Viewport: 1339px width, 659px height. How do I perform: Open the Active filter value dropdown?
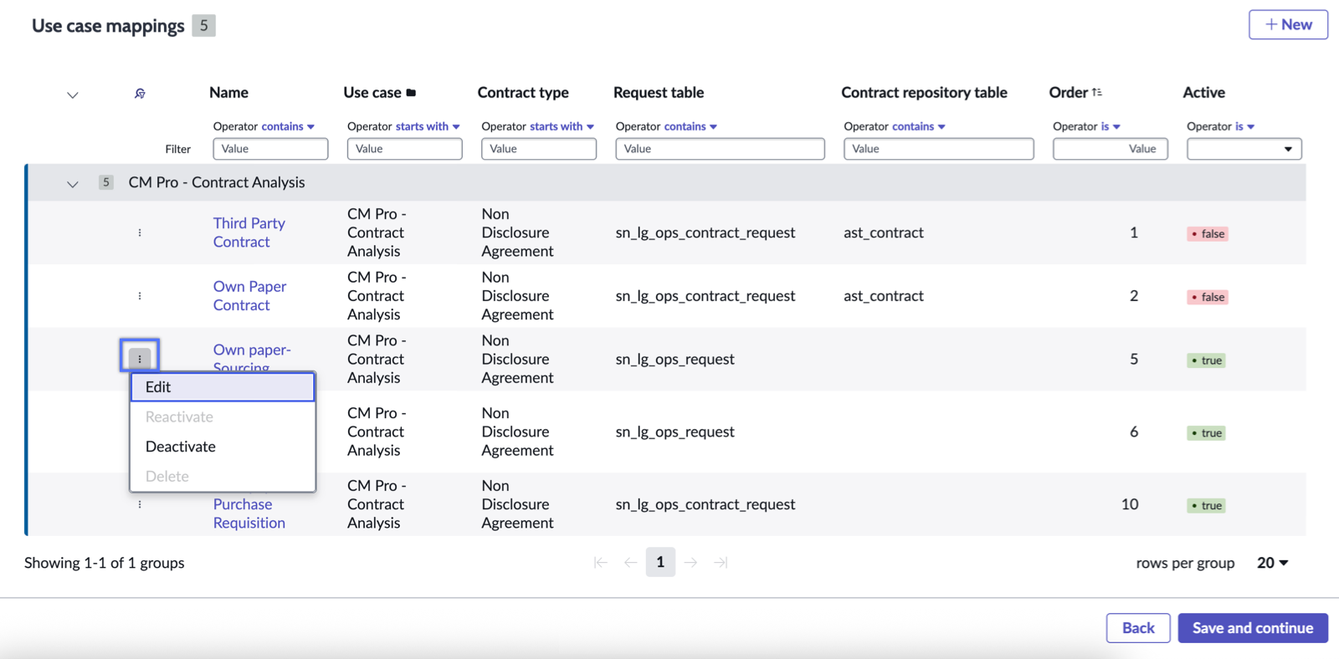coord(1244,149)
